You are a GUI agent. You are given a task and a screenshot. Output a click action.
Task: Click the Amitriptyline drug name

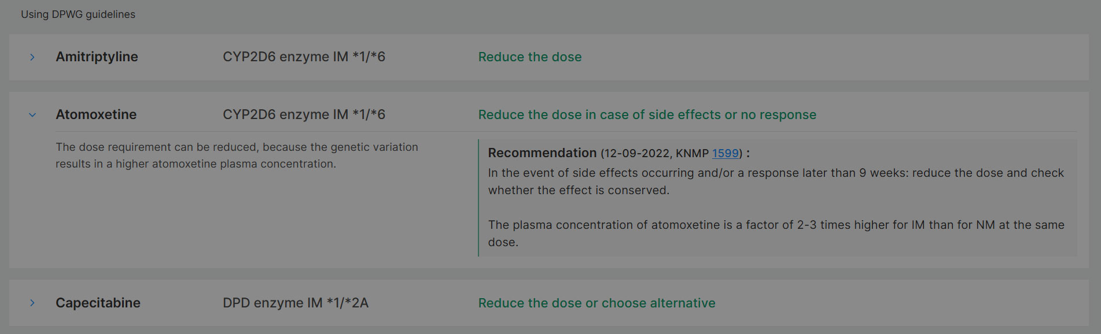[x=97, y=57]
